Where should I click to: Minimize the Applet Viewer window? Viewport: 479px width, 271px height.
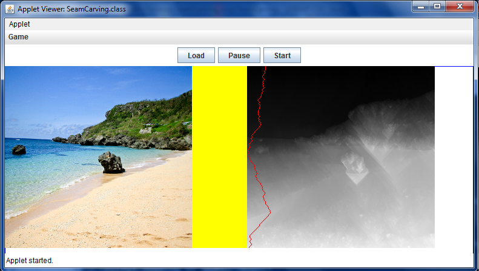[x=421, y=6]
